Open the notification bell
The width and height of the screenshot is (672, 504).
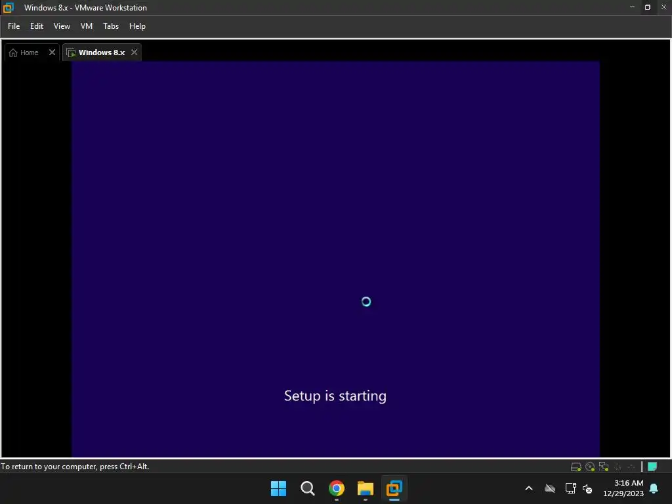tap(654, 488)
